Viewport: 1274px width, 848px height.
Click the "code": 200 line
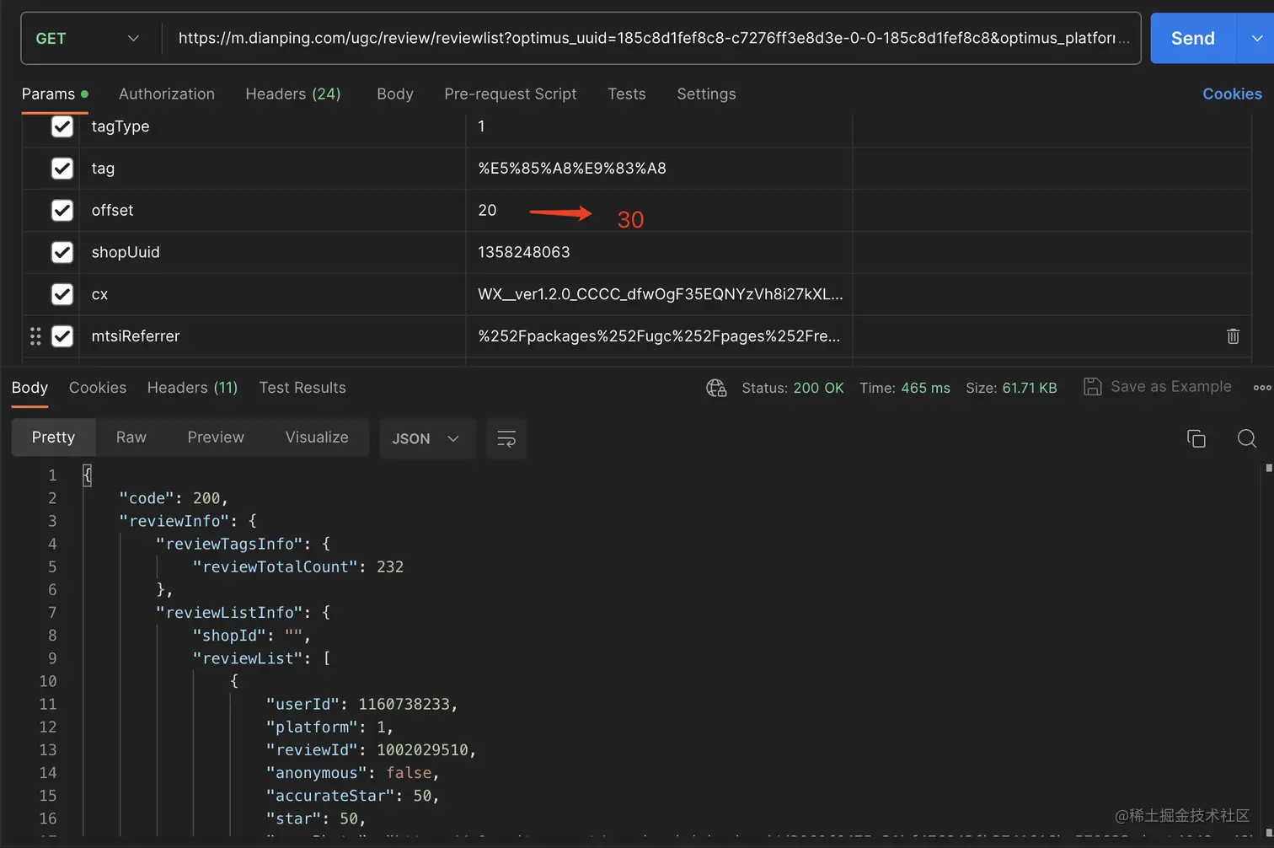click(174, 498)
